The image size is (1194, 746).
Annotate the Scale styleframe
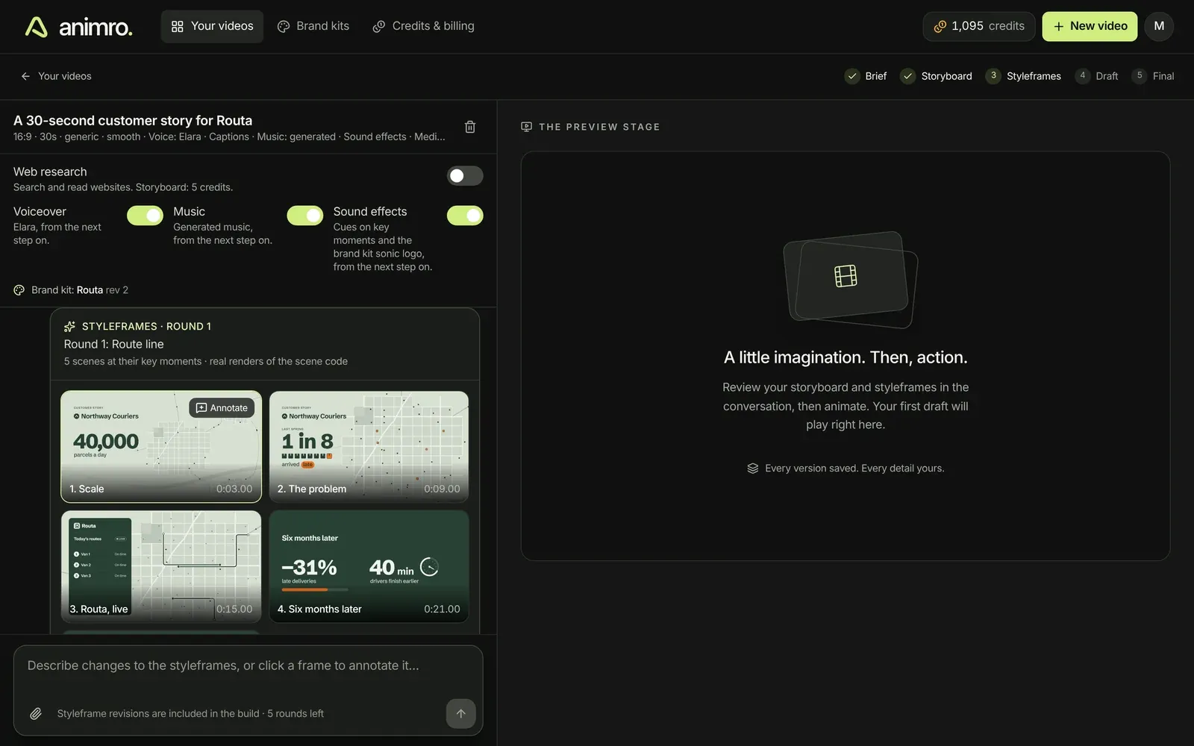point(222,408)
